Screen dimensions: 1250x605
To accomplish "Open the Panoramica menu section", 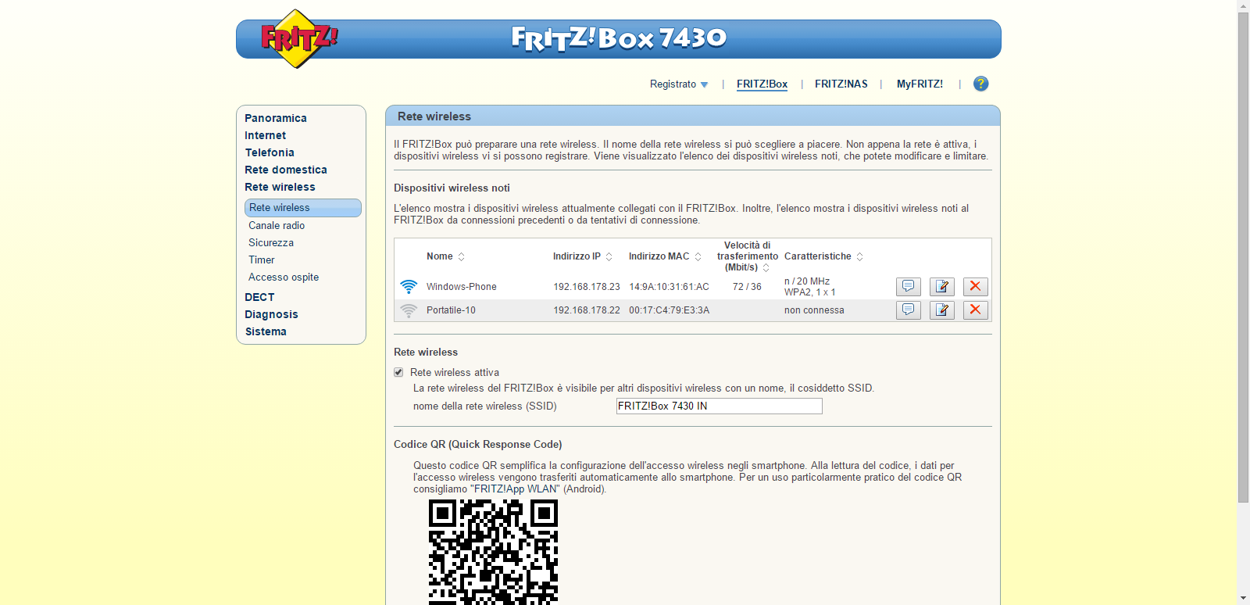I will tap(276, 118).
